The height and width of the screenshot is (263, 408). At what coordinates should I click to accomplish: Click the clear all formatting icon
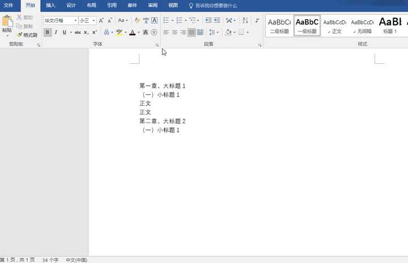coord(137,20)
